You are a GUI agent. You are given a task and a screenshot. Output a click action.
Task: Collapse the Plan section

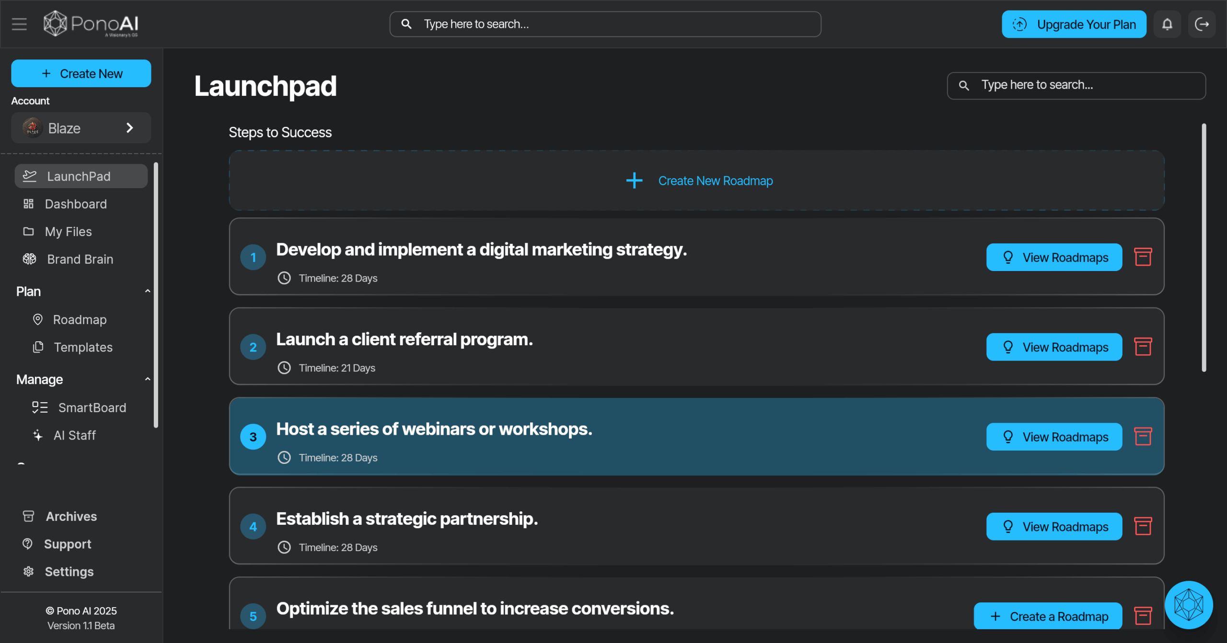[148, 291]
